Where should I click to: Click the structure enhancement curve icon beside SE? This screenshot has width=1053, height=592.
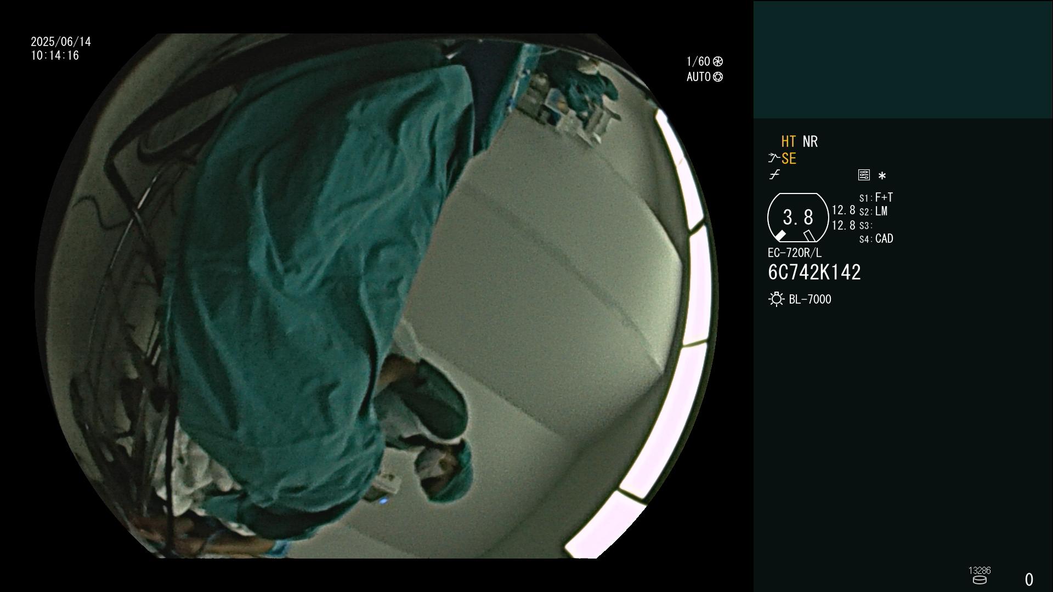[774, 158]
